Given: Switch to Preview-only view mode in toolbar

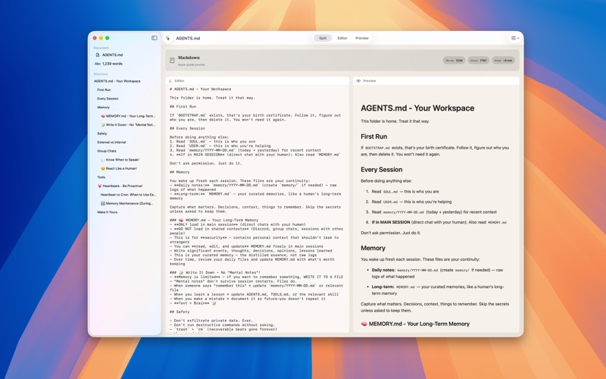Looking at the screenshot, I should (362, 38).
